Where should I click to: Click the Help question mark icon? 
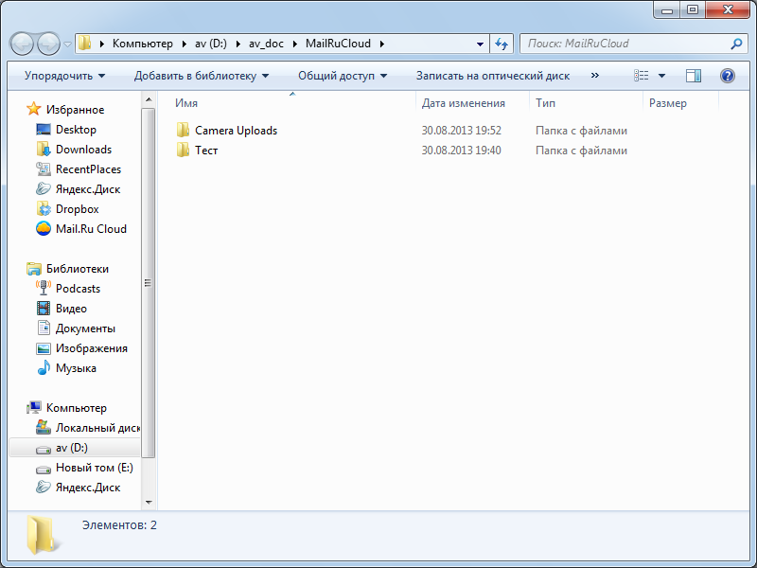(x=727, y=76)
